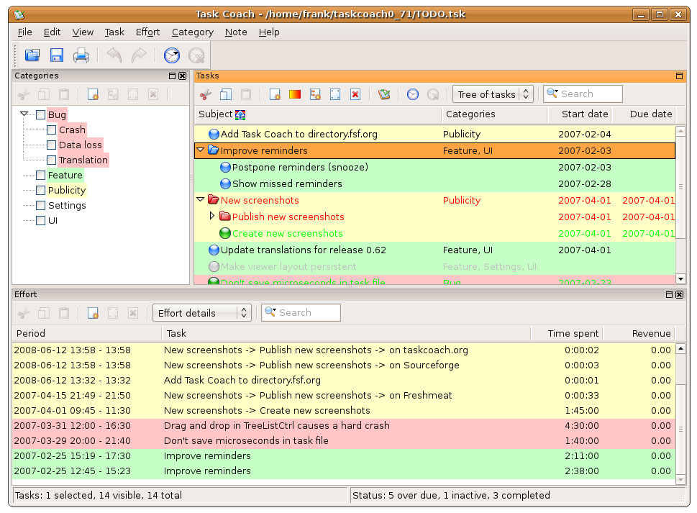
Task: Close the Effort panel
Action: 679,295
